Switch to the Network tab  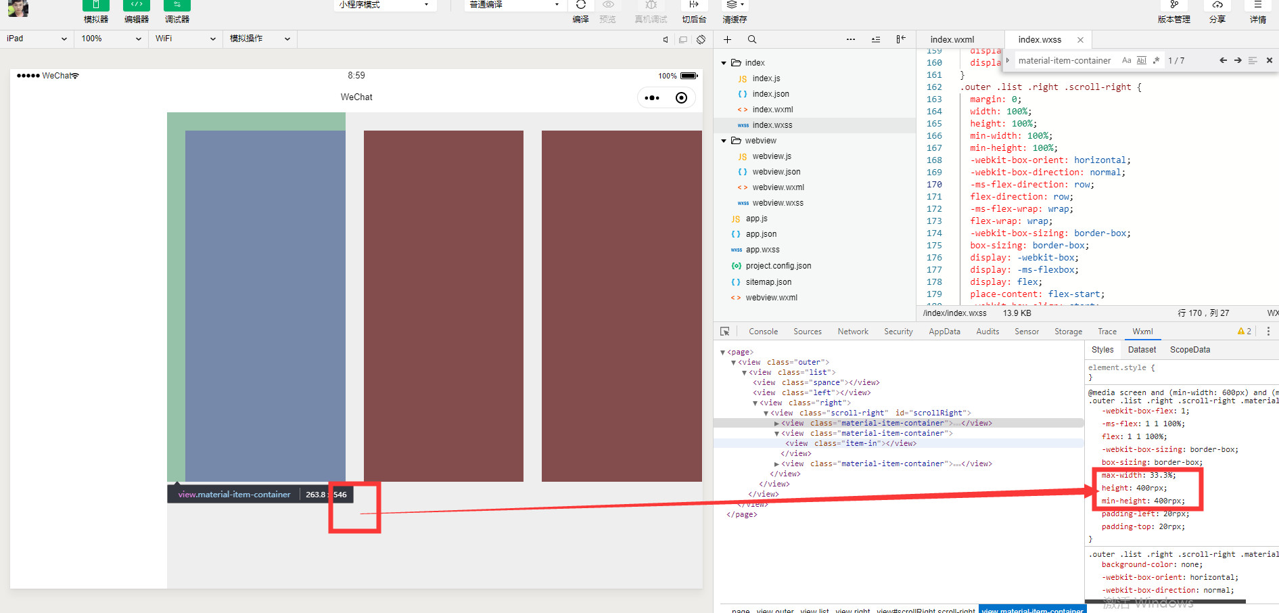pyautogui.click(x=853, y=332)
